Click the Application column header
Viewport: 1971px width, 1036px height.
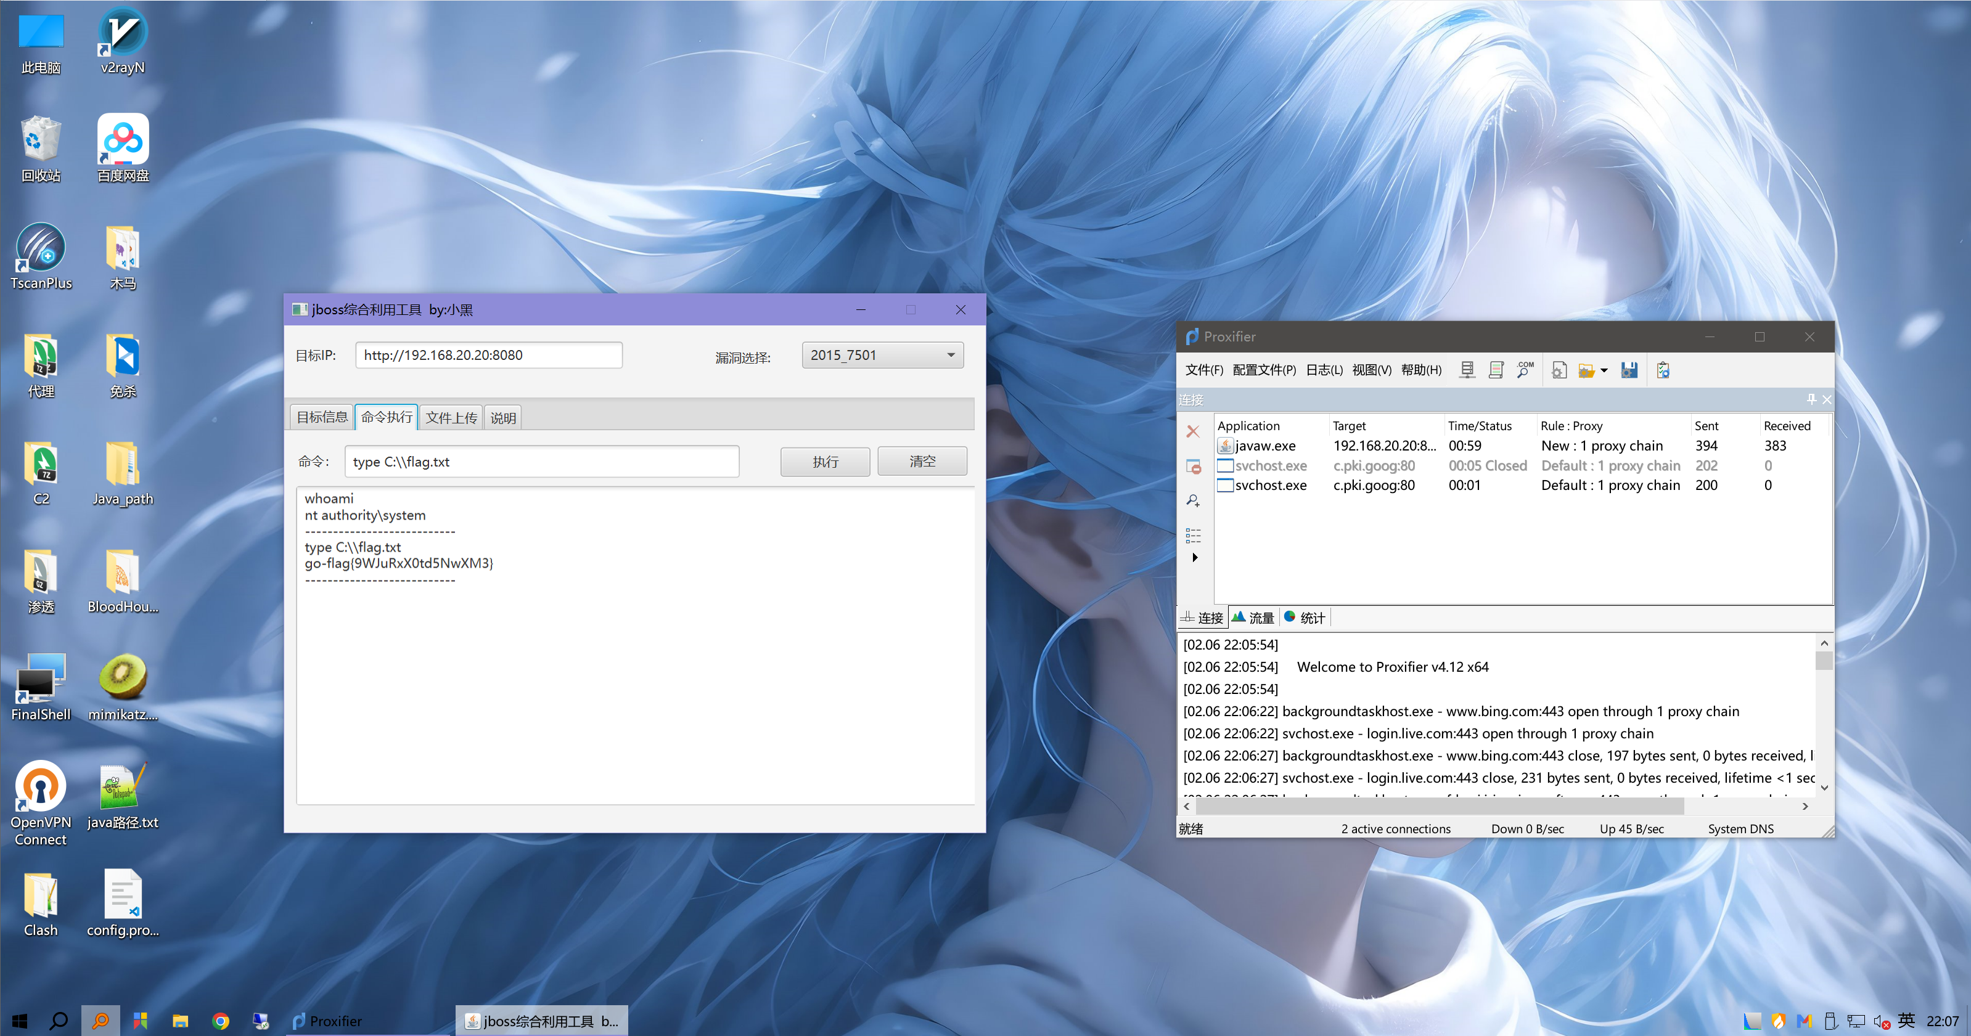click(x=1271, y=426)
